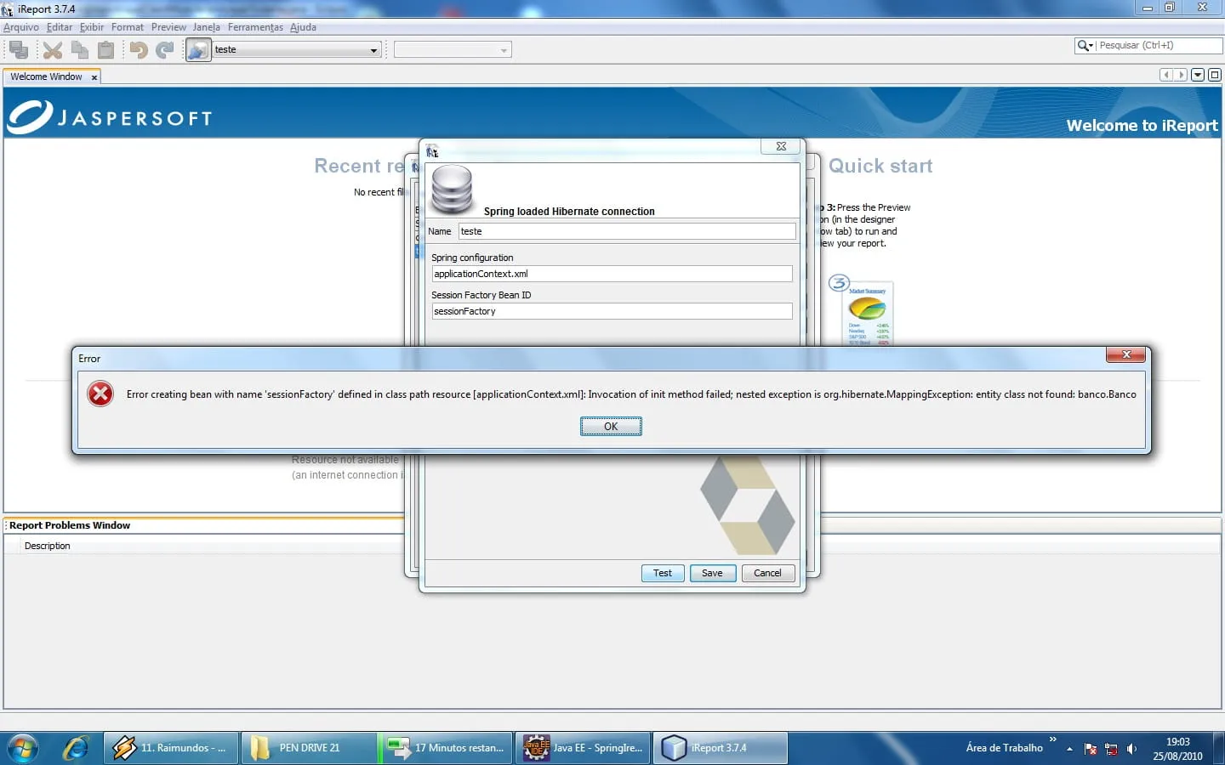Open the Preview menu
The width and height of the screenshot is (1225, 765).
168,27
